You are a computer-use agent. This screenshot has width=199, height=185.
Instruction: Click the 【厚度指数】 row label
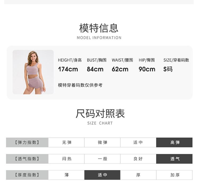27,175
